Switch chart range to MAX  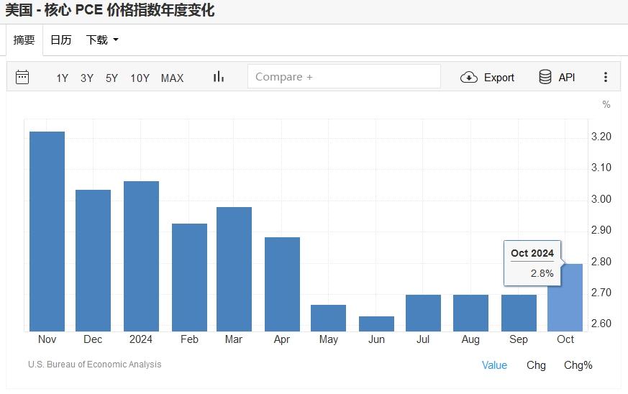[172, 78]
